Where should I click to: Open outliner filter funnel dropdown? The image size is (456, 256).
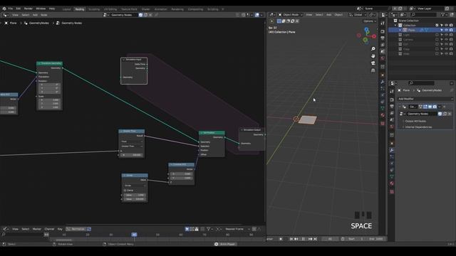(x=443, y=14)
